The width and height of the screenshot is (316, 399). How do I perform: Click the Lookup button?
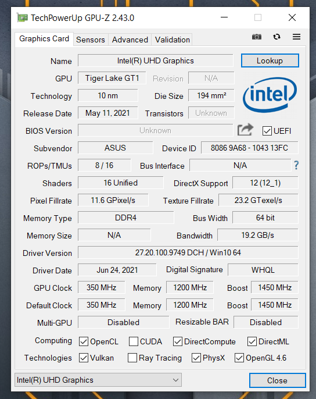tap(270, 60)
